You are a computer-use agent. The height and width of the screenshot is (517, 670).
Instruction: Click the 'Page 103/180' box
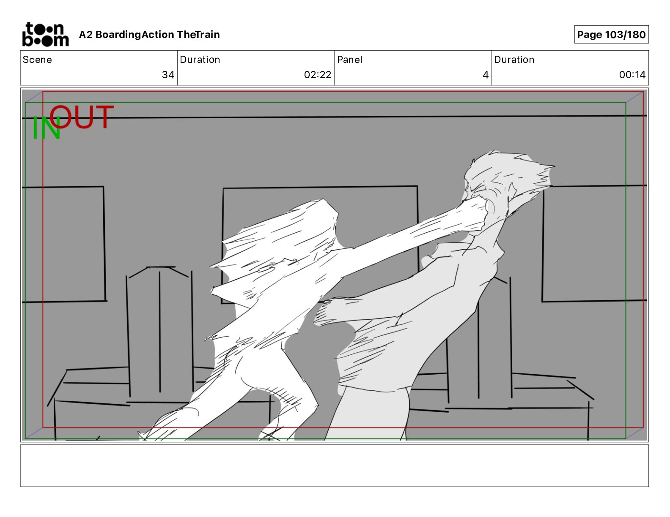pos(611,35)
